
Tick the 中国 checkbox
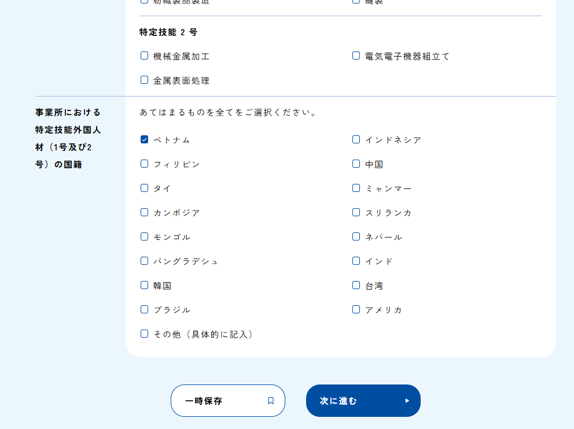[356, 164]
